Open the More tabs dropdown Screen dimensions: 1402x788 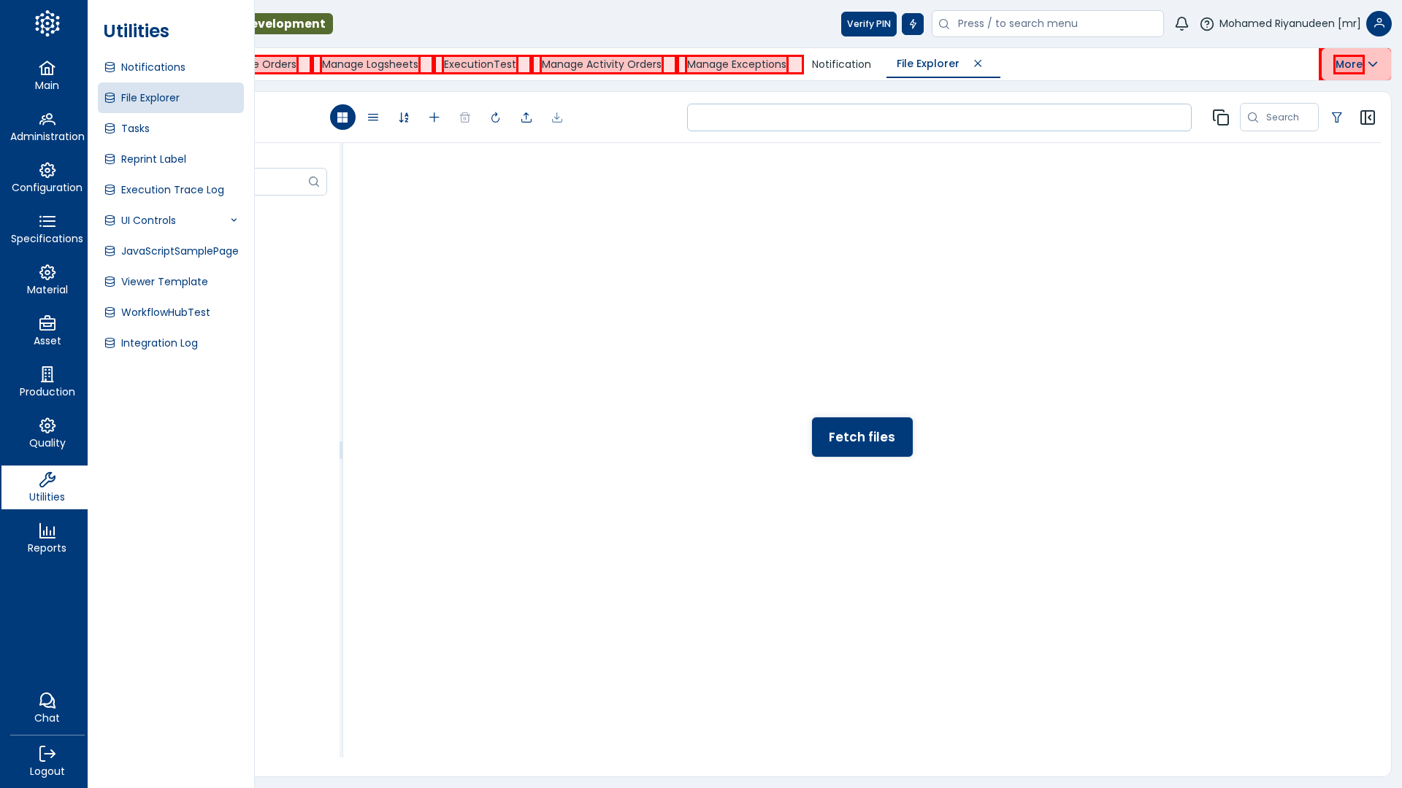click(1356, 64)
